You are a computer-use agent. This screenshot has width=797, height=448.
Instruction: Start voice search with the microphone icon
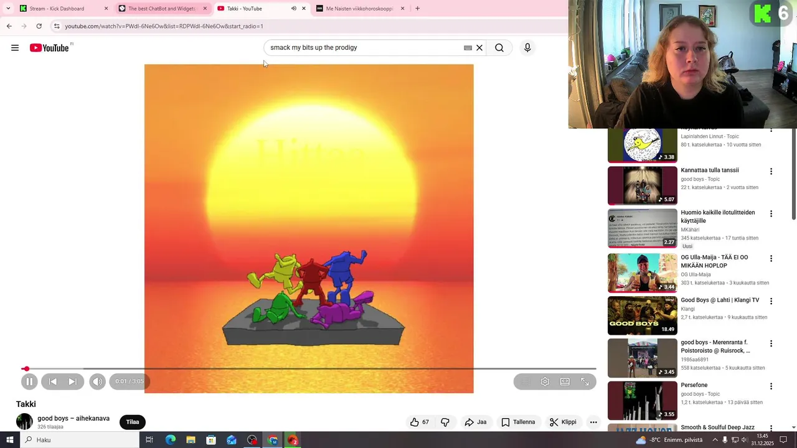[527, 48]
